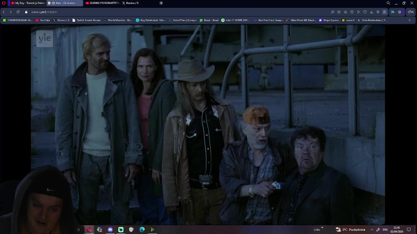Click the yle logo on the video

coord(45,38)
